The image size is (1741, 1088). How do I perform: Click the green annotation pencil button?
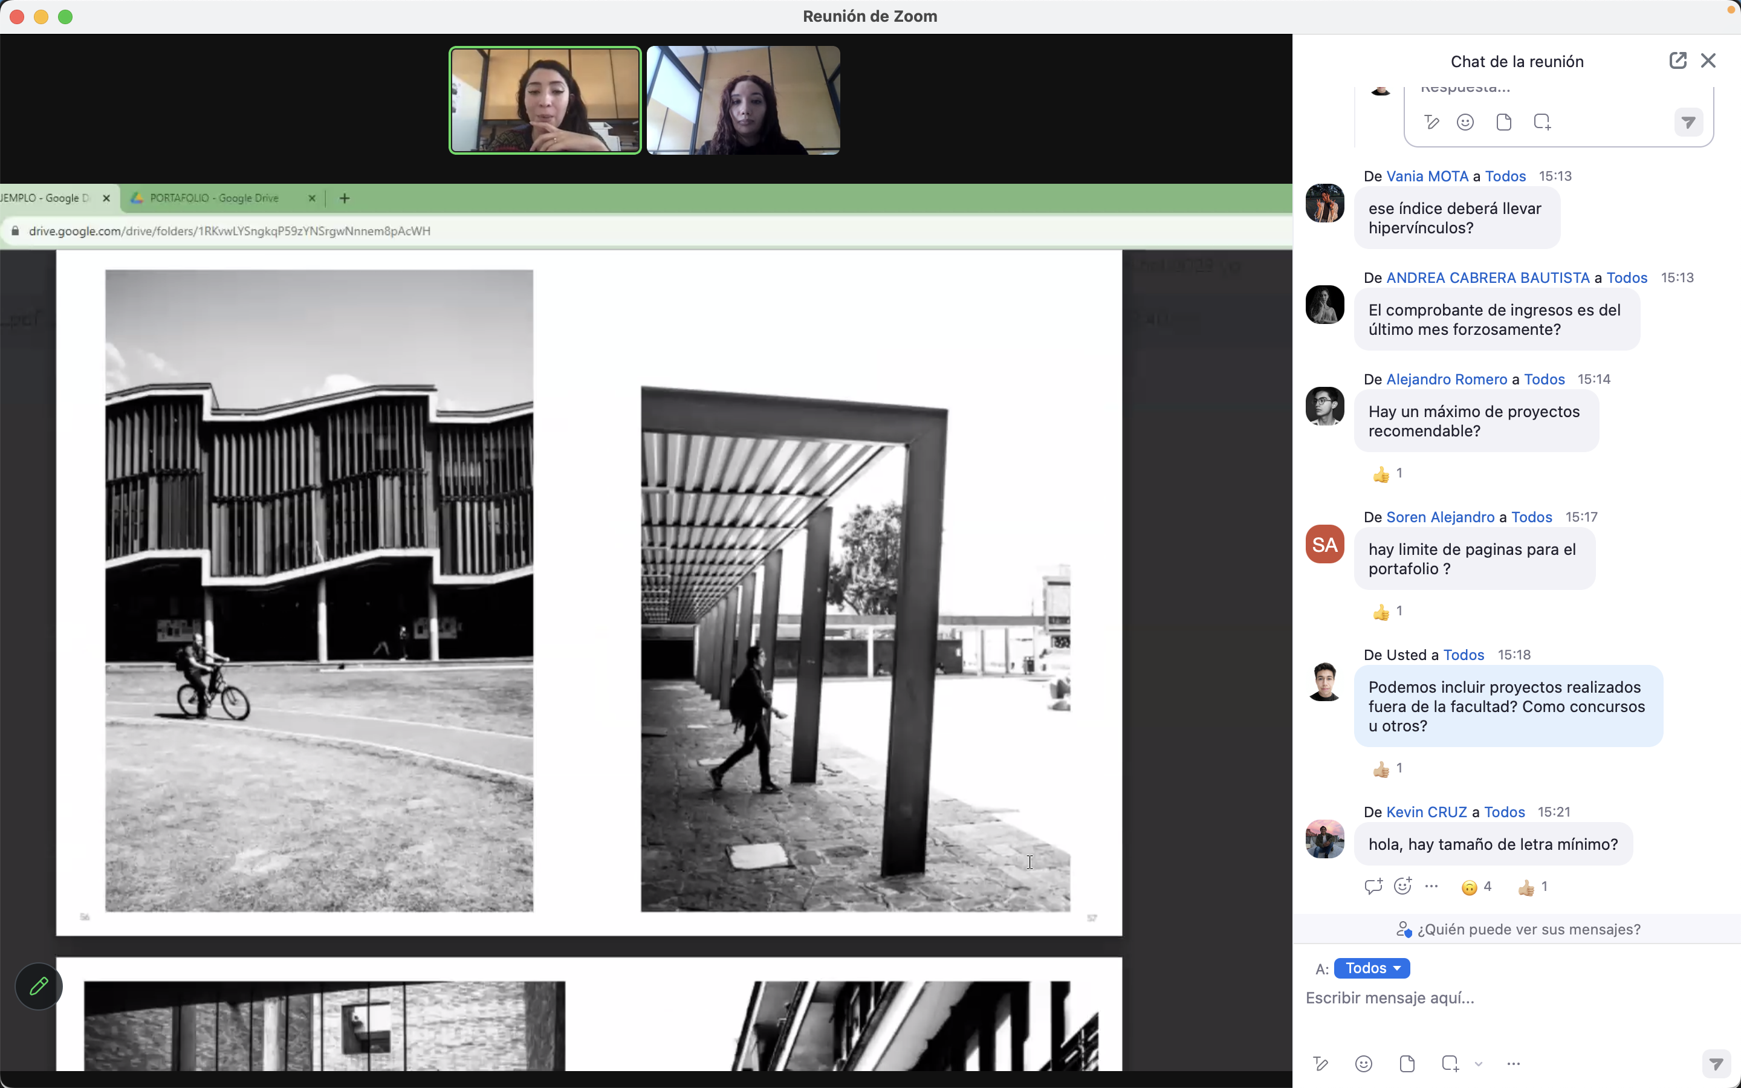point(39,986)
